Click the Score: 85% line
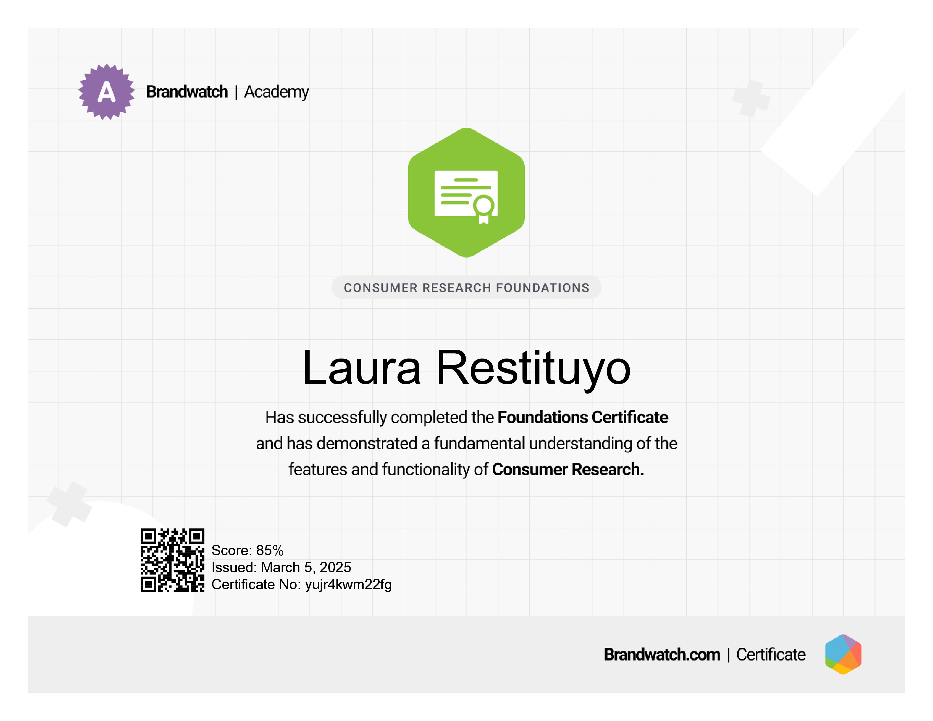The height and width of the screenshot is (721, 933). click(x=247, y=550)
